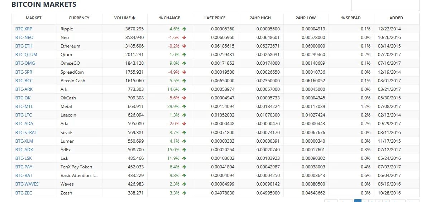
Task: Open the BTC-XLM market link
Action: coord(24,141)
